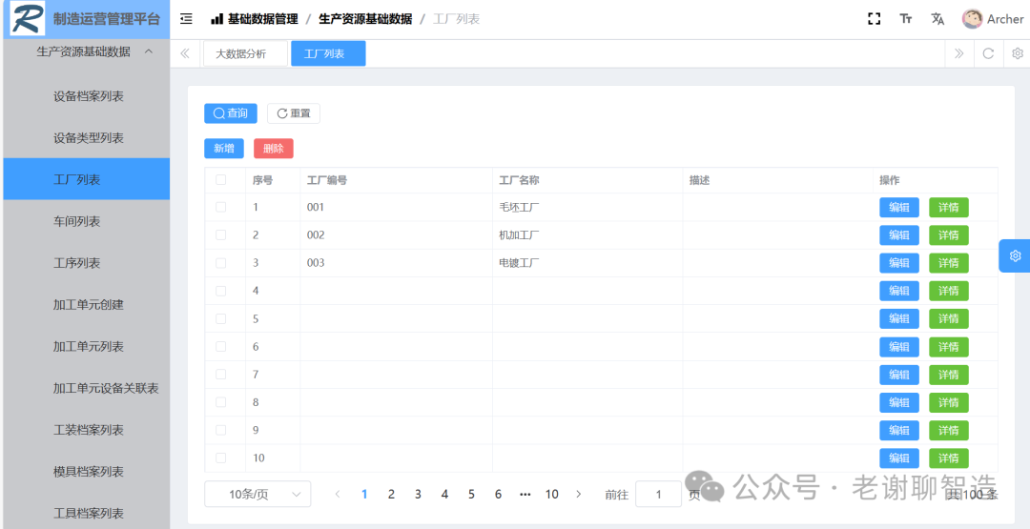The height and width of the screenshot is (529, 1030).
Task: Open 加工单元创建 in the sidebar
Action: [87, 305]
